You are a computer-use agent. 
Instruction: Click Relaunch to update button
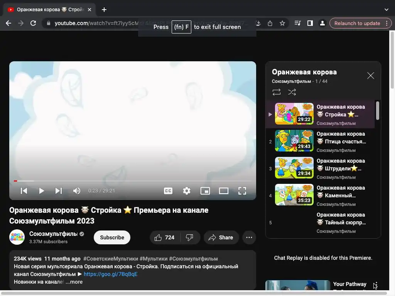357,23
